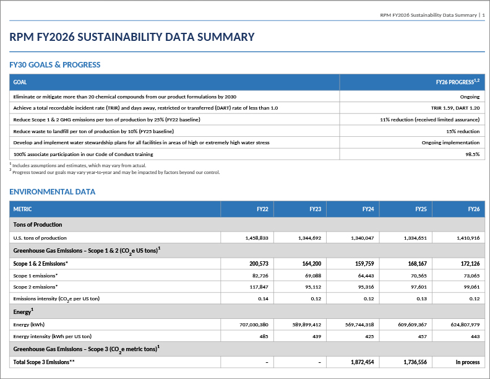Click FY26 Scope 2 value 99,061

[x=471, y=287]
